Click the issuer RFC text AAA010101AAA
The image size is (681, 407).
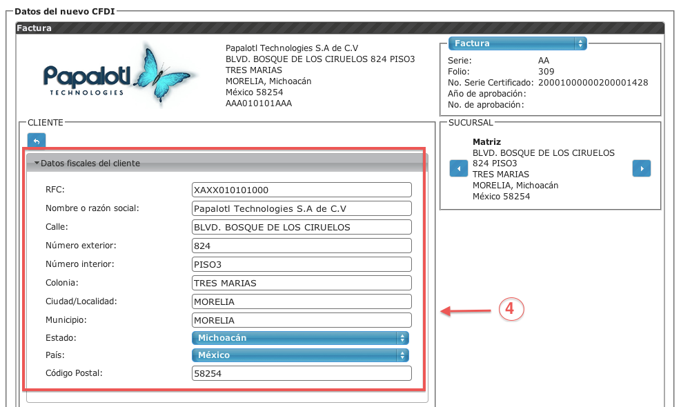tap(259, 103)
